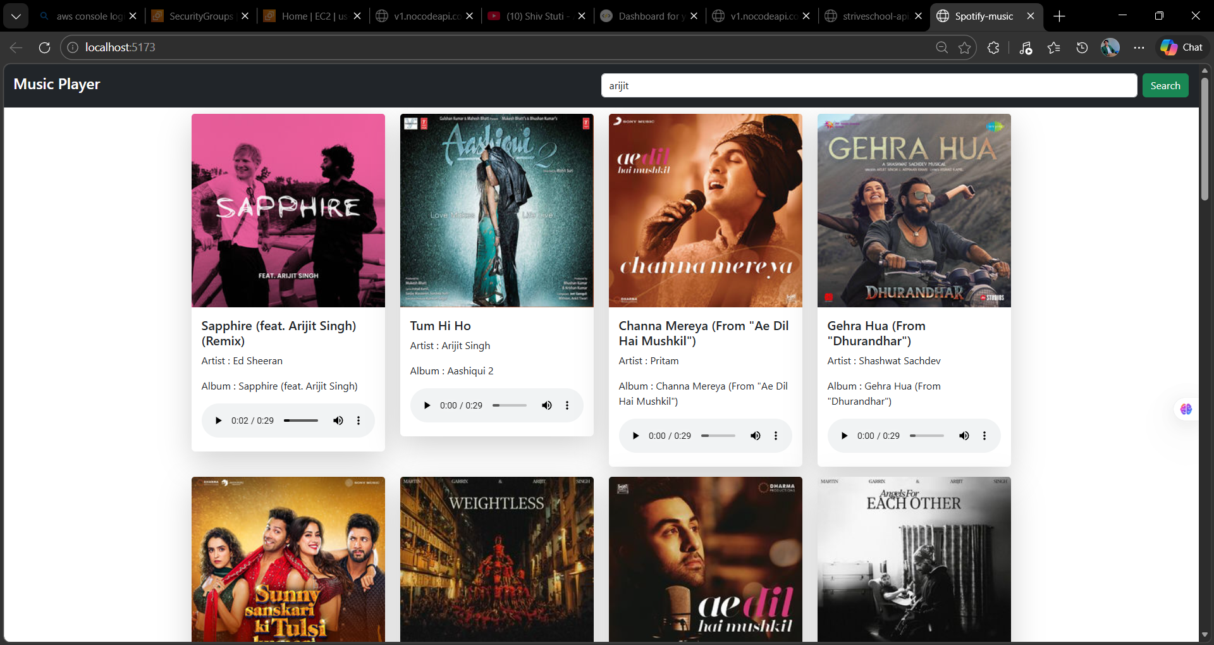Screen dimensions: 1214x645
Task: Switch to the striveschool-api tab
Action: [874, 16]
